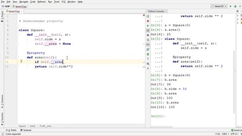Click the lightbulb intention icon on line 11

point(21,61)
